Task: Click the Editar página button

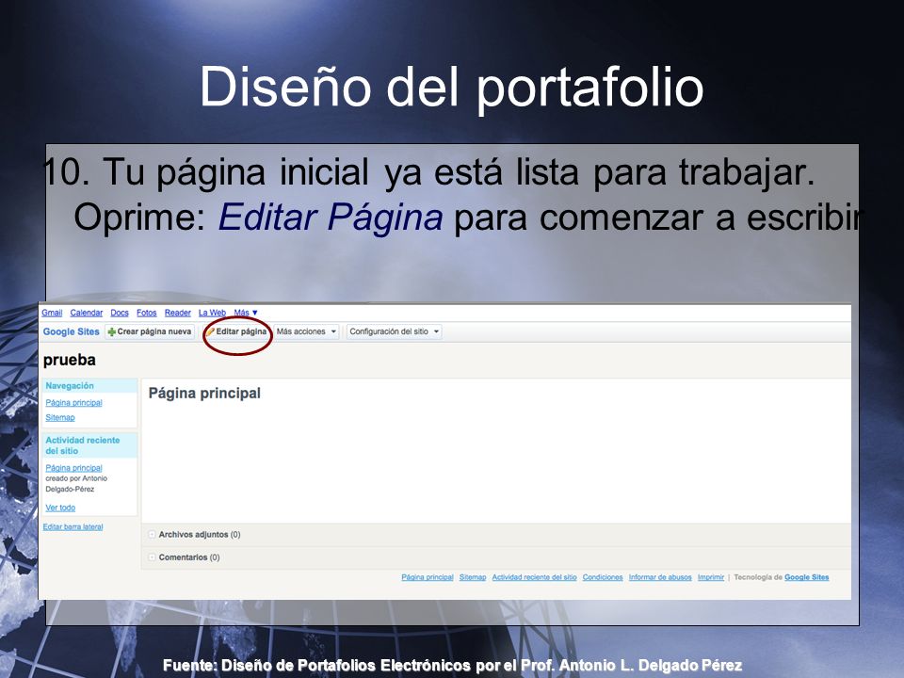Action: pyautogui.click(x=237, y=331)
